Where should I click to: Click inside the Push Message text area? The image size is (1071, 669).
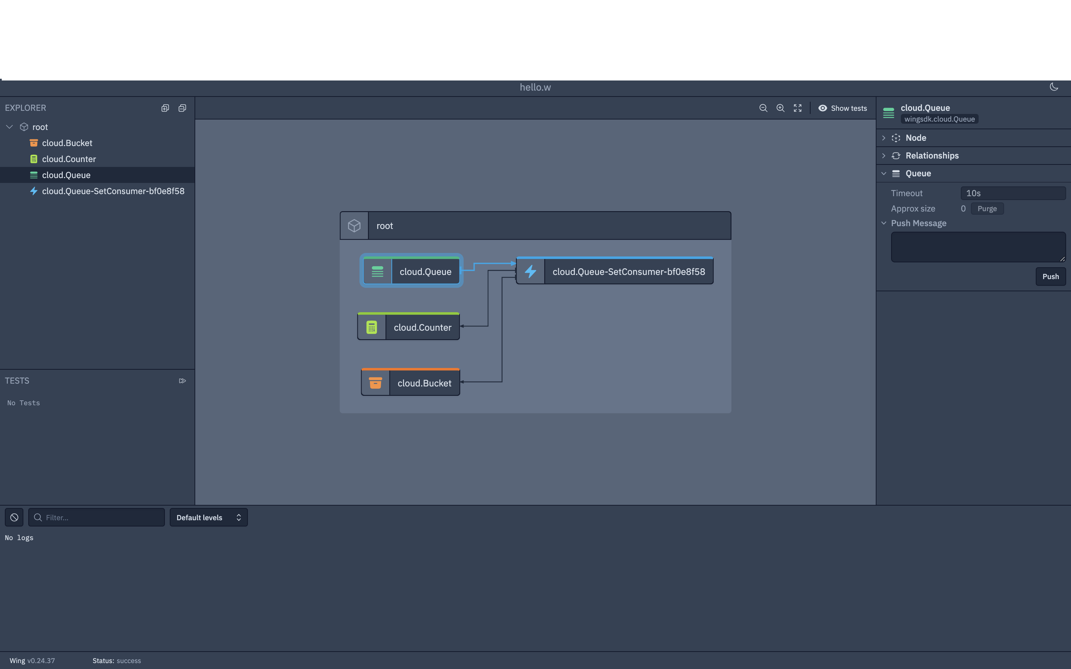pos(977,246)
